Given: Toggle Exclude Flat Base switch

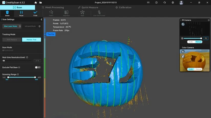Looking at the screenshot, I should coord(38,67).
